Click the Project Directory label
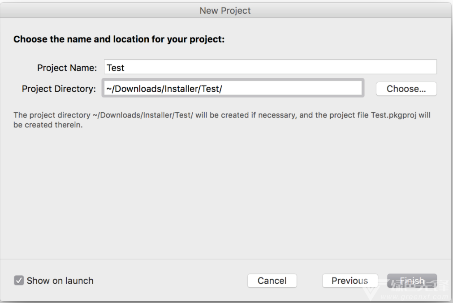453x303 pixels. coord(59,89)
